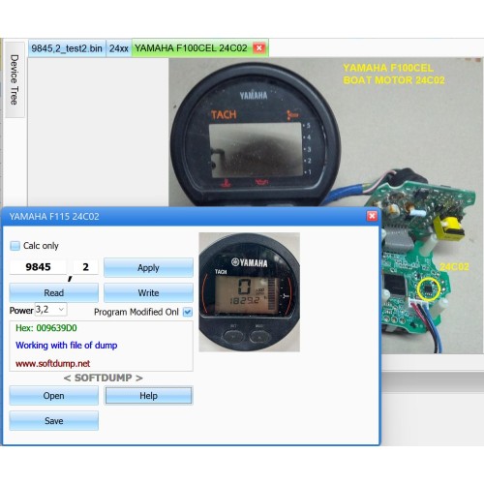Expand the Device Tree side panel
484x484 pixels.
click(x=15, y=79)
